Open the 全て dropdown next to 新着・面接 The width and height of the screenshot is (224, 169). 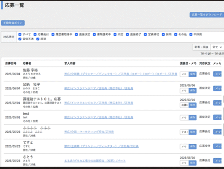click(217, 47)
